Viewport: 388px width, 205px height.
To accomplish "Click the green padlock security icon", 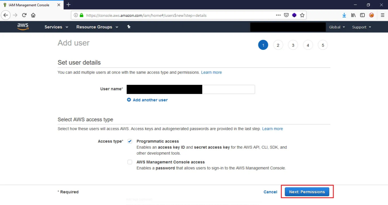I will (x=81, y=15).
